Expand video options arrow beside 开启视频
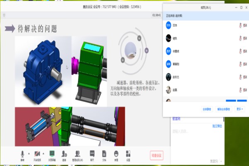This screenshot has width=249, height=166. [x=44, y=153]
